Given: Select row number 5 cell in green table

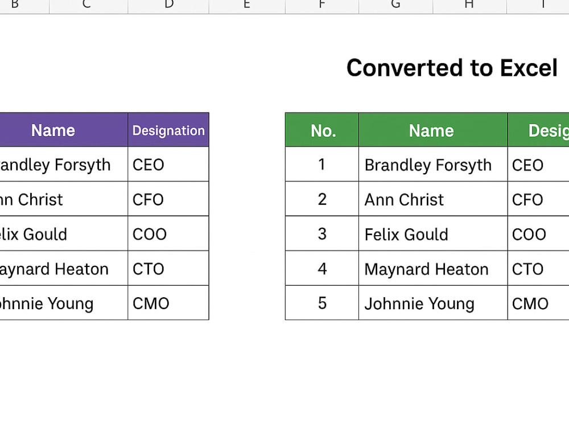Looking at the screenshot, I should pos(322,303).
